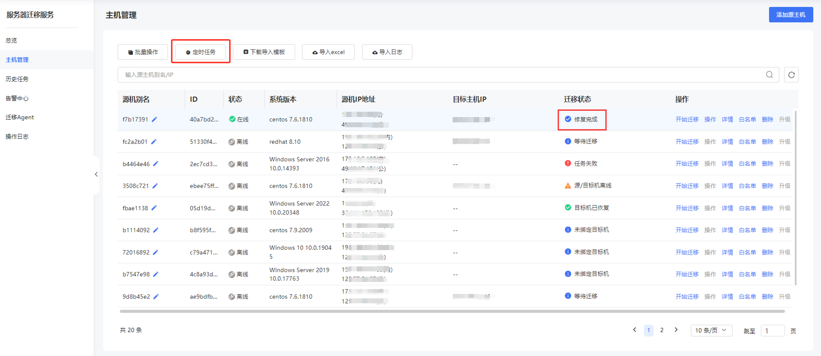
Task: Select page 1 in pagination
Action: click(x=648, y=330)
